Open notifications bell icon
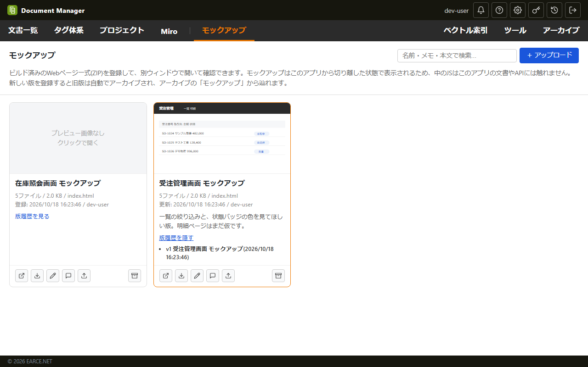The width and height of the screenshot is (588, 367). [481, 10]
